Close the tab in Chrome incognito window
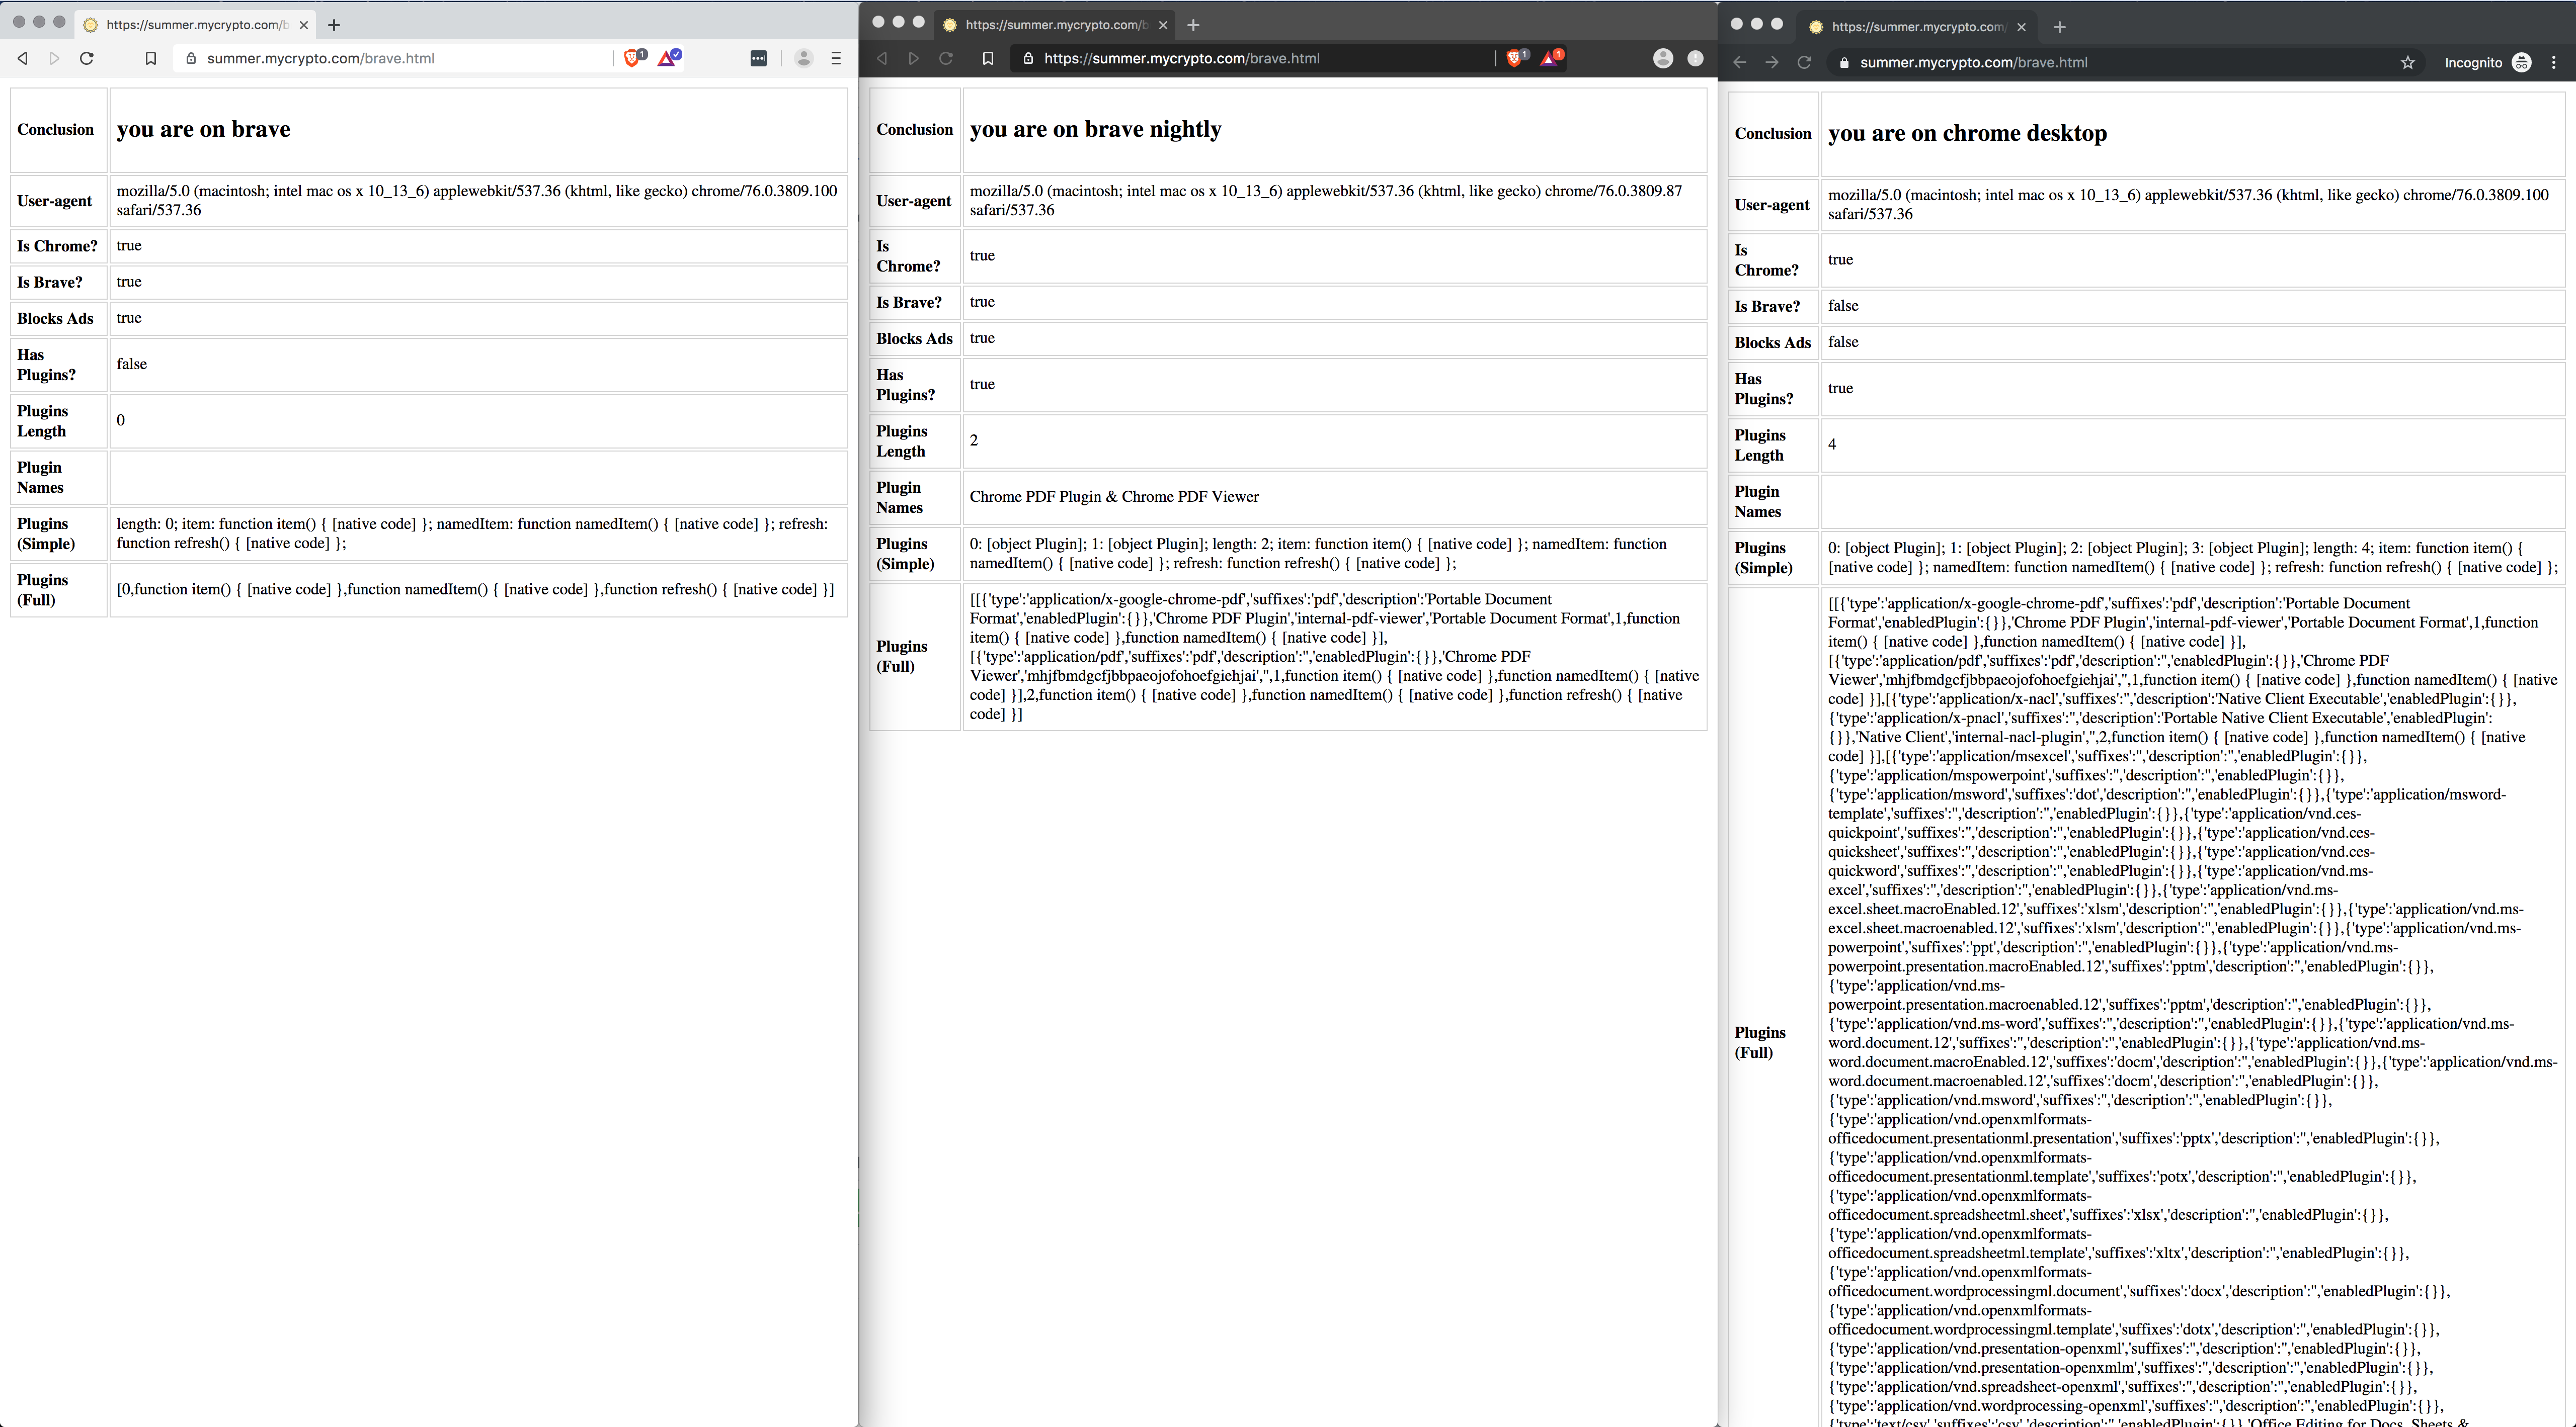 [x=2021, y=27]
